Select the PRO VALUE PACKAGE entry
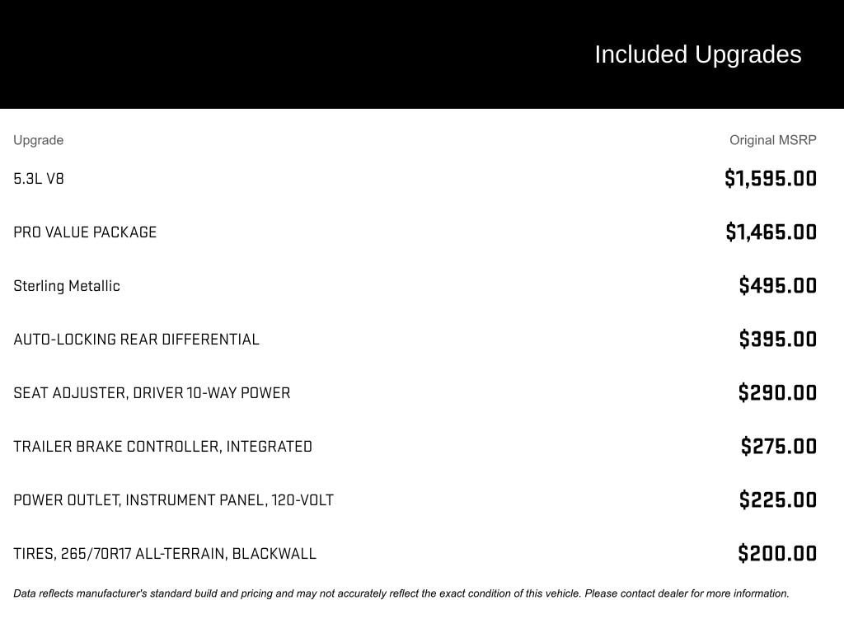 tap(85, 232)
